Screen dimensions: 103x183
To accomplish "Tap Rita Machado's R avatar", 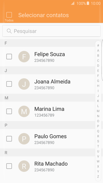I will pyautogui.click(x=24, y=166).
